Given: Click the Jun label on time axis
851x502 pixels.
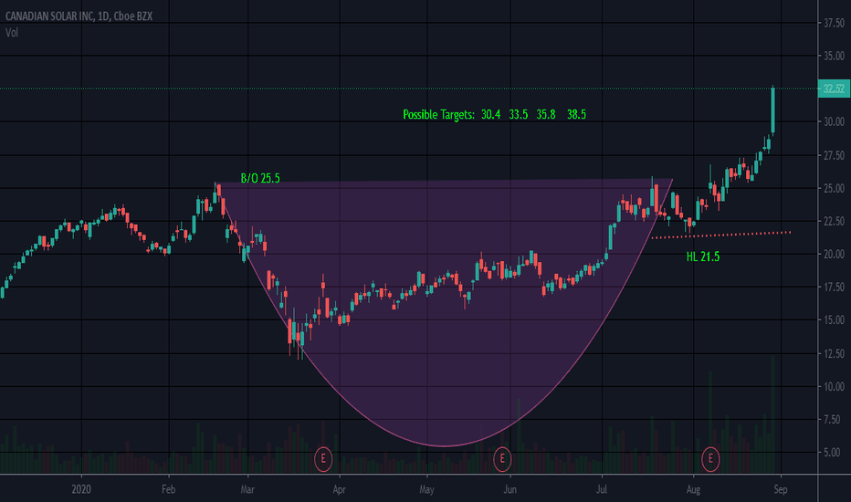Looking at the screenshot, I should [510, 489].
